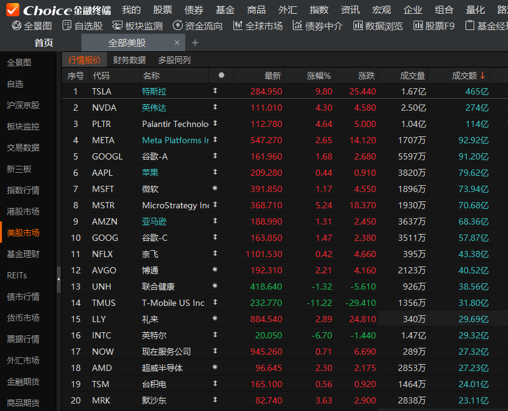The image size is (508, 411).
Task: Click the Choice 金融终端 logo
Action: [58, 9]
